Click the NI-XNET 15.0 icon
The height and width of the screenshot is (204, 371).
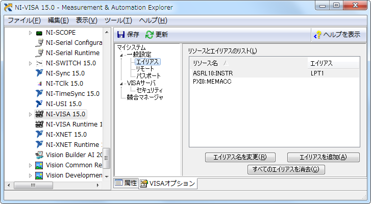click(x=39, y=135)
